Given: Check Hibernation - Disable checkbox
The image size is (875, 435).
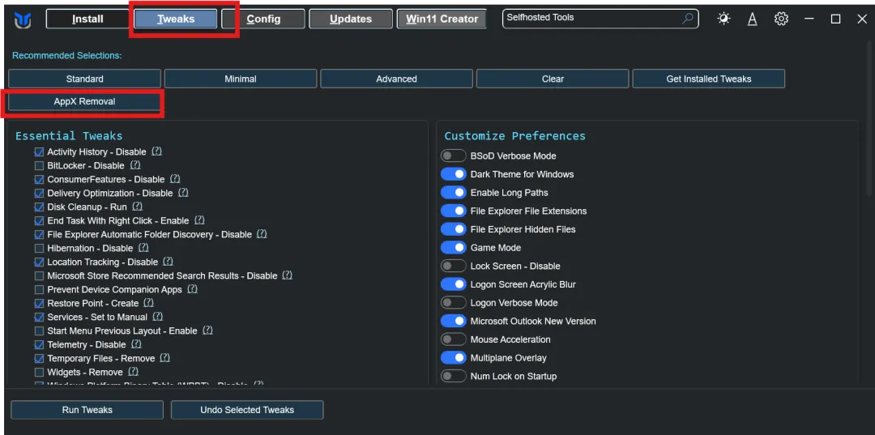Looking at the screenshot, I should 39,248.
